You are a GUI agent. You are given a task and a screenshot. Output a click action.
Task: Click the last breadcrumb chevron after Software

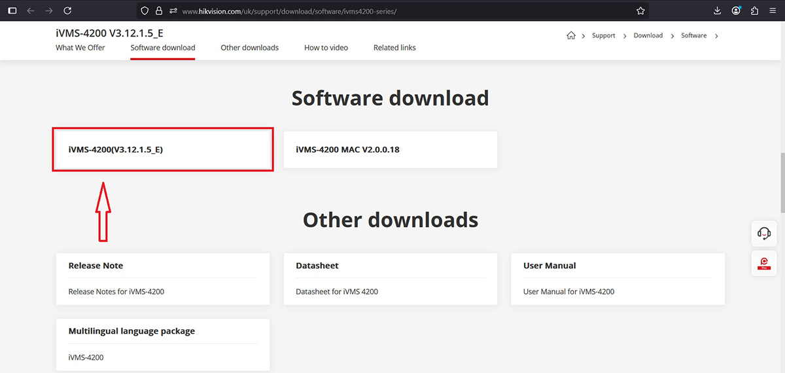[x=716, y=36]
